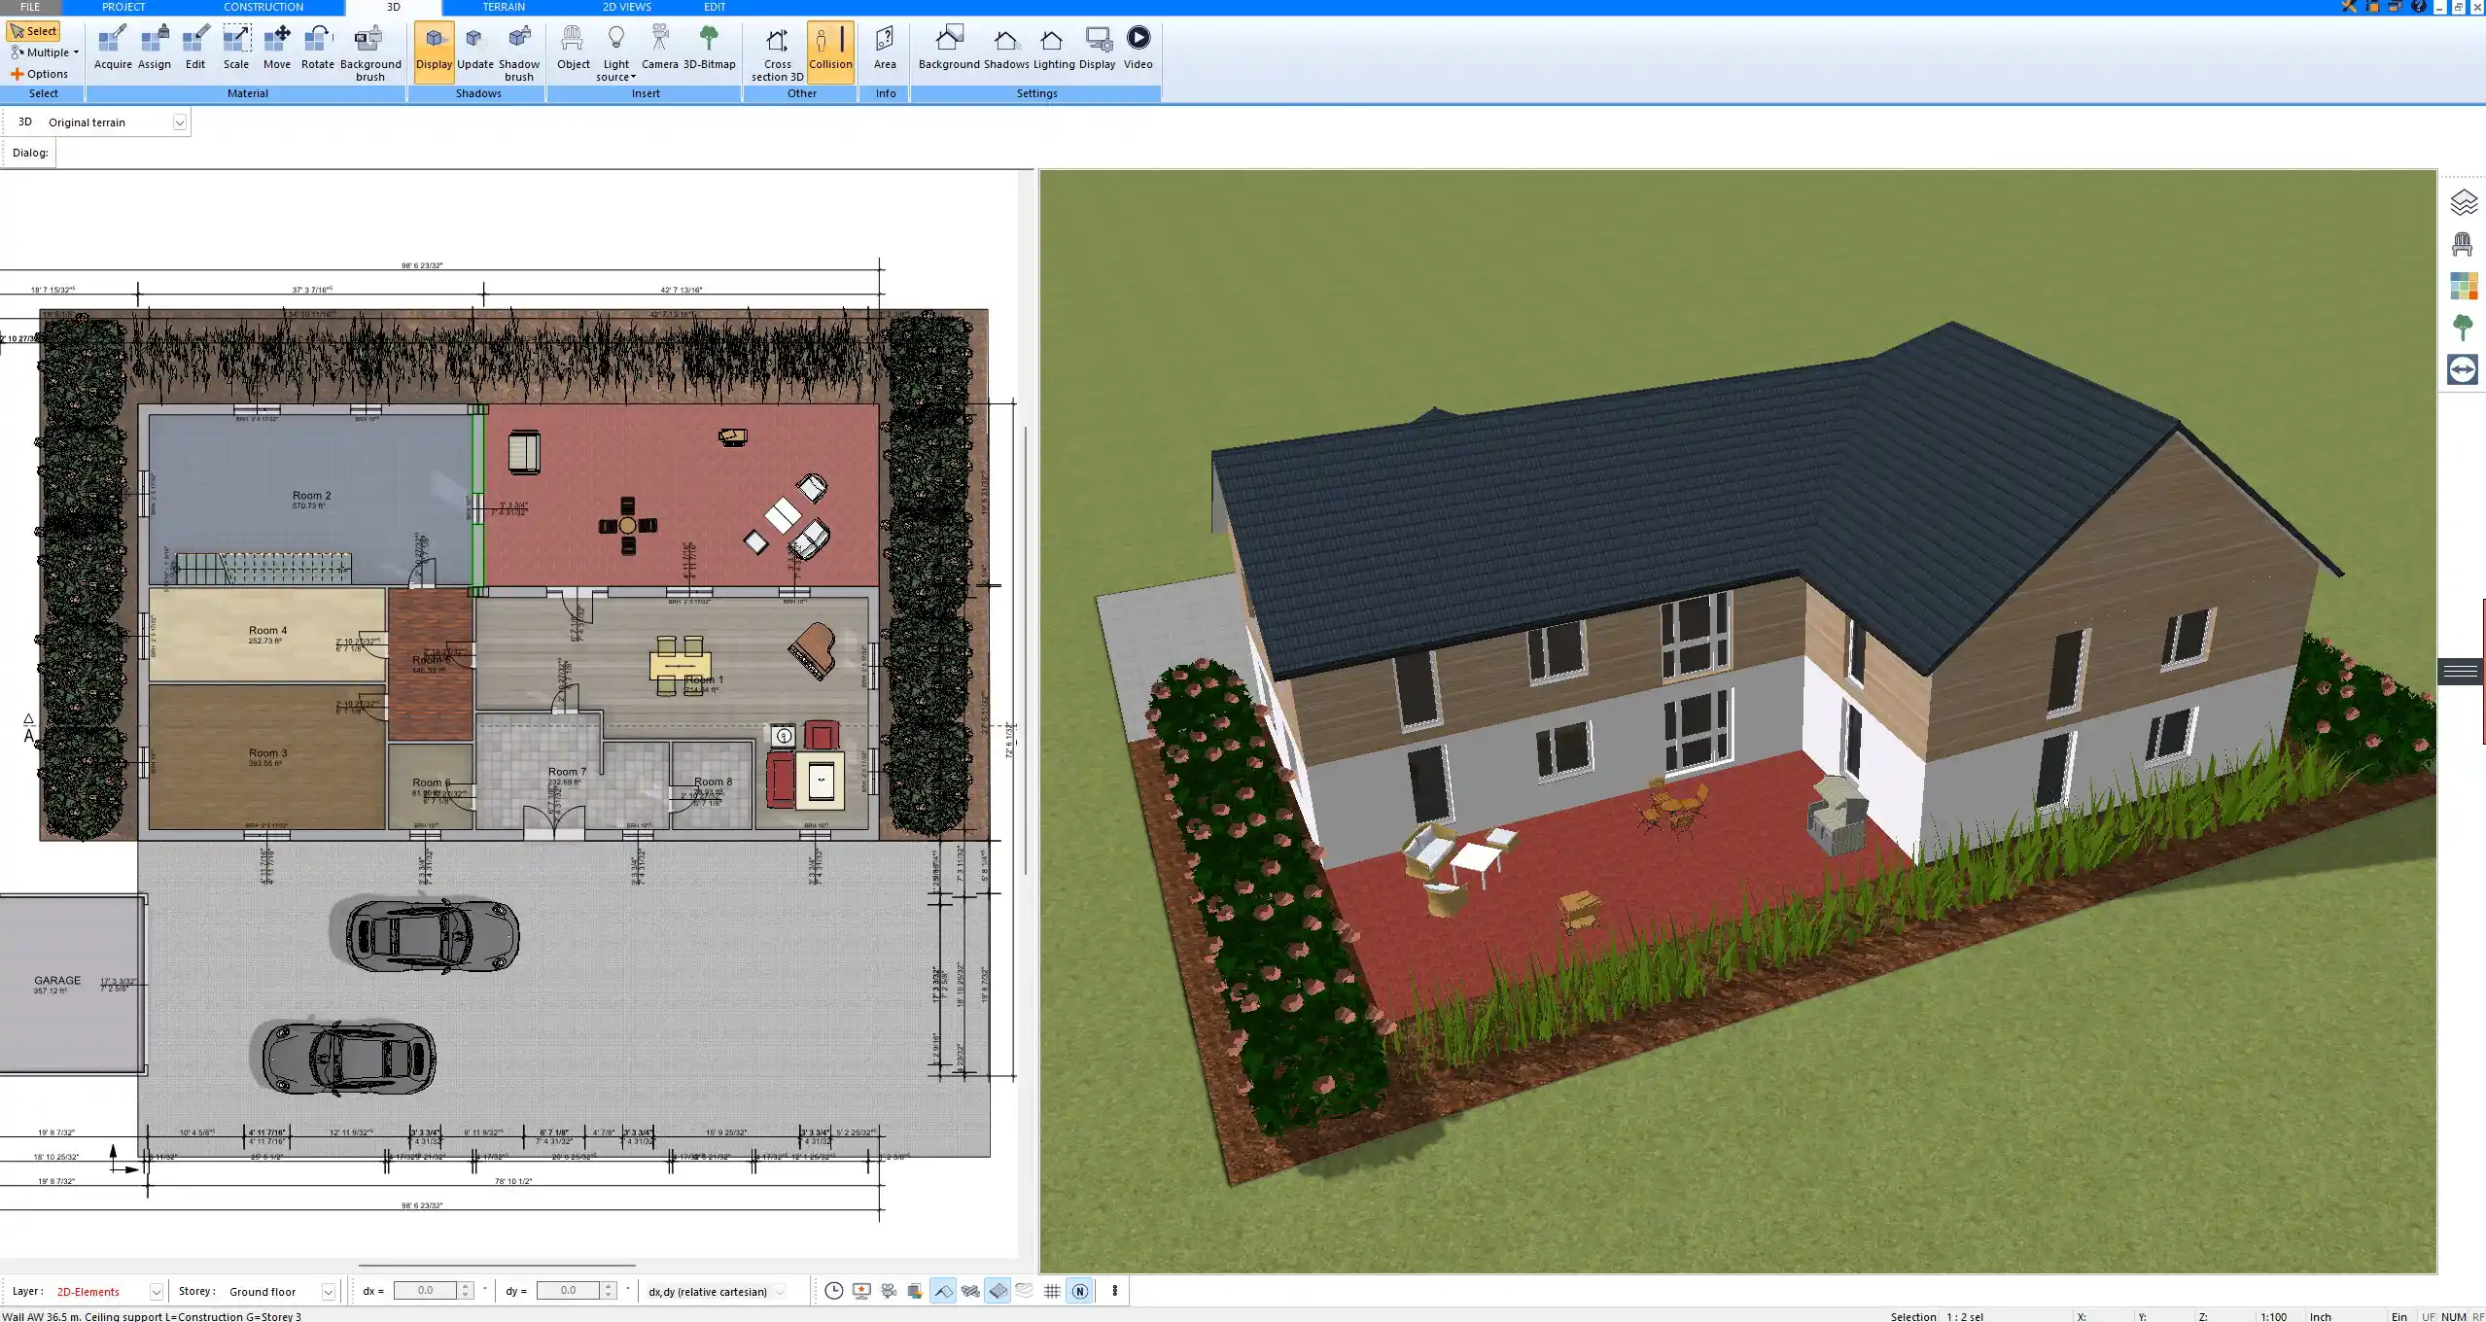Insert a 3D-Bitmap tree
This screenshot has width=2486, height=1322.
click(710, 48)
